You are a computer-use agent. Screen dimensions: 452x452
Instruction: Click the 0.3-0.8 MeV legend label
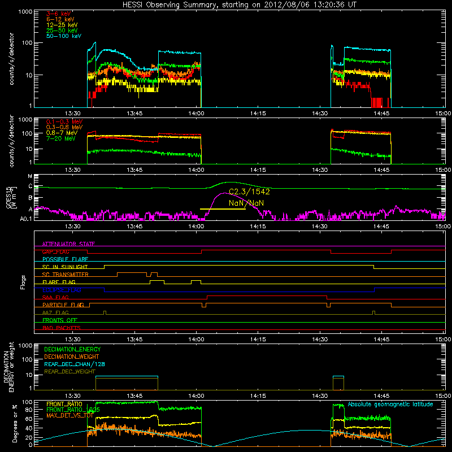[x=64, y=127]
